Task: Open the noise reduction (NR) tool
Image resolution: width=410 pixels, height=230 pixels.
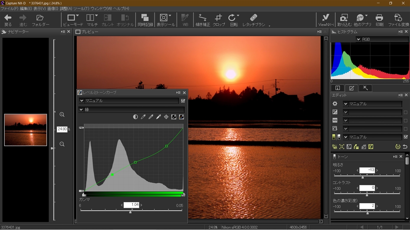Action: click(334, 147)
